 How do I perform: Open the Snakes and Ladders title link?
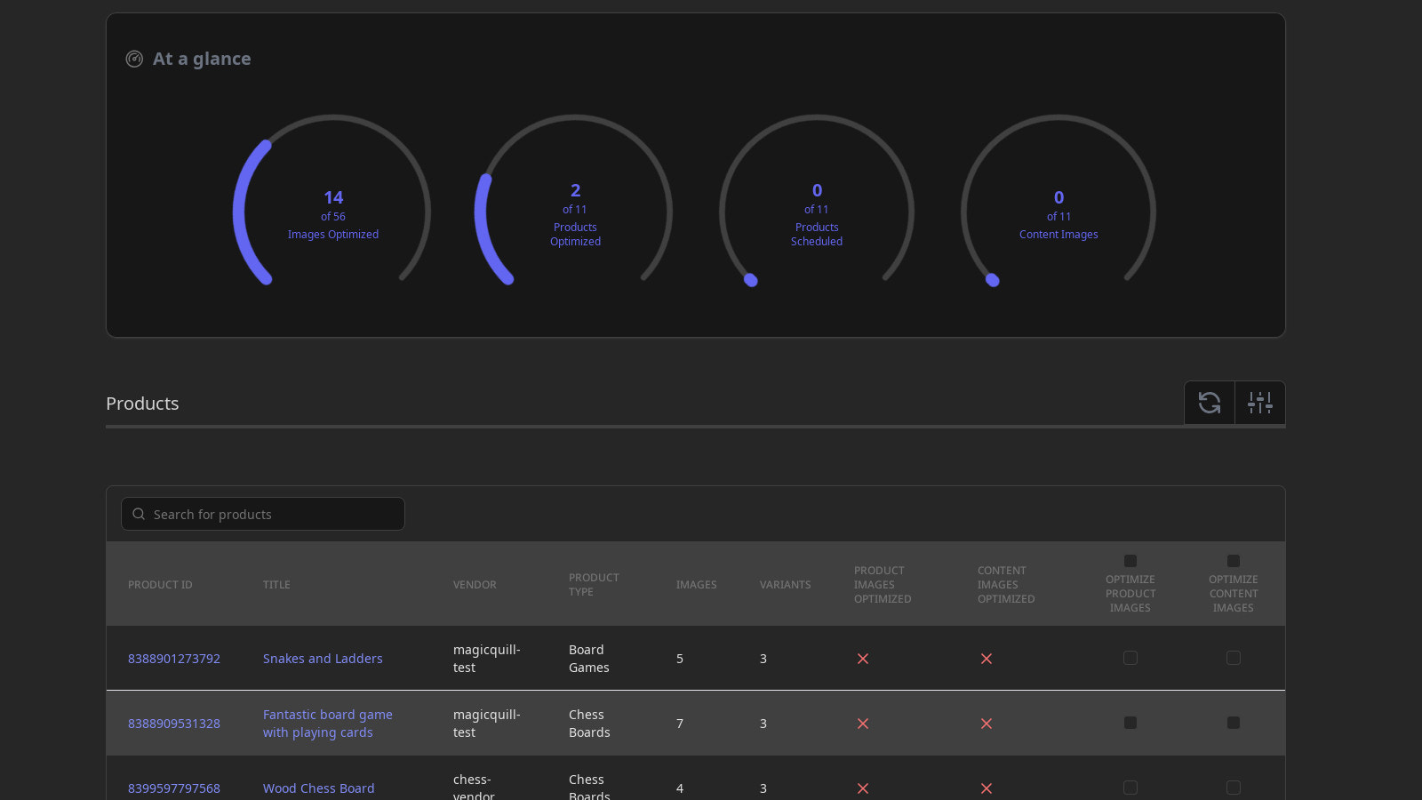323,659
